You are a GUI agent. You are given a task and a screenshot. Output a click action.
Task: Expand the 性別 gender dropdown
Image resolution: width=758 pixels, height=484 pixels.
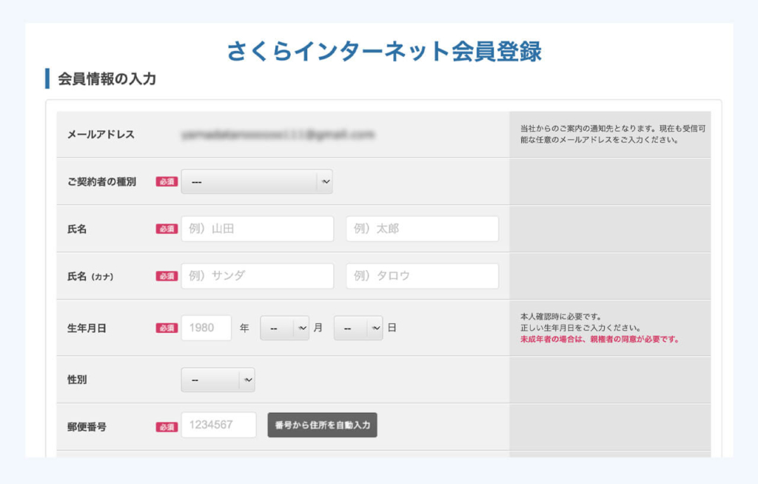pos(218,380)
